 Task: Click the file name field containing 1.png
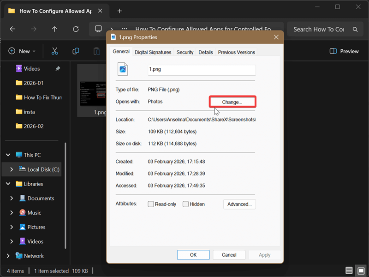pyautogui.click(x=201, y=70)
